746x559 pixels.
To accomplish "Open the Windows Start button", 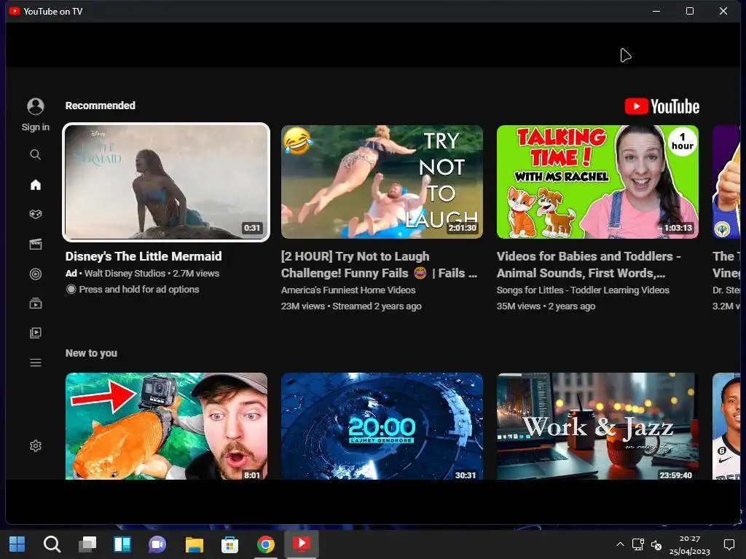I will (x=17, y=544).
